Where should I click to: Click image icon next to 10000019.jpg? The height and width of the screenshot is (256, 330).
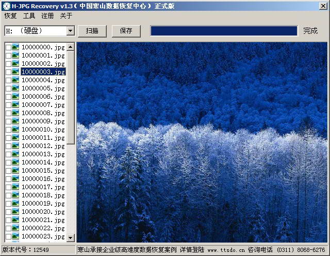click(x=15, y=204)
